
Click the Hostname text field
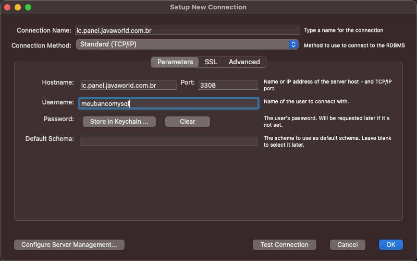pos(128,85)
